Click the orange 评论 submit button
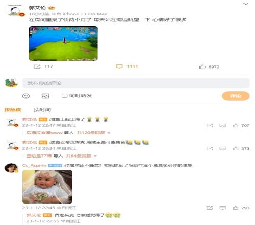The height and width of the screenshot is (225, 255). 236,96
